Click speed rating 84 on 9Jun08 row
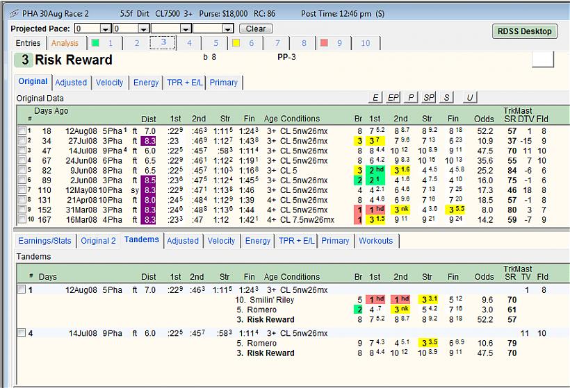This screenshot has height=388, width=570. click(x=512, y=170)
